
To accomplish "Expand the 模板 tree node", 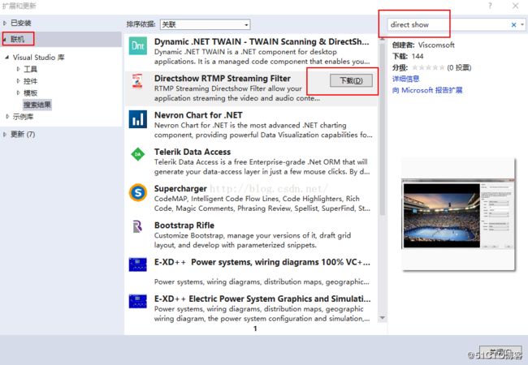I will click(18, 92).
